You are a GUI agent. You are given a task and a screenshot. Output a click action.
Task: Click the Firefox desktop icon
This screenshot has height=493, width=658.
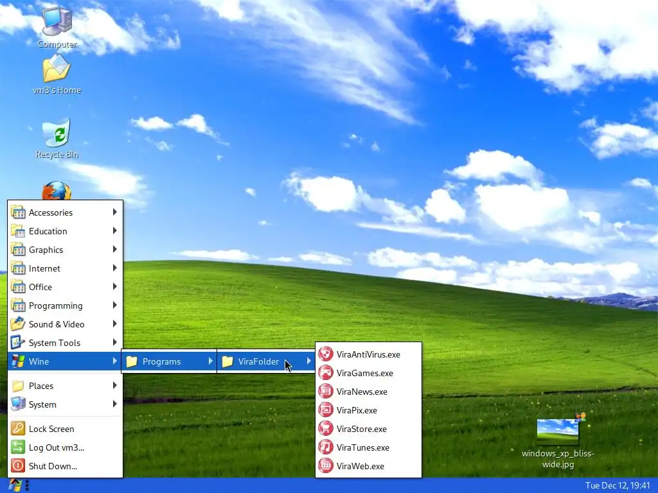pyautogui.click(x=57, y=191)
